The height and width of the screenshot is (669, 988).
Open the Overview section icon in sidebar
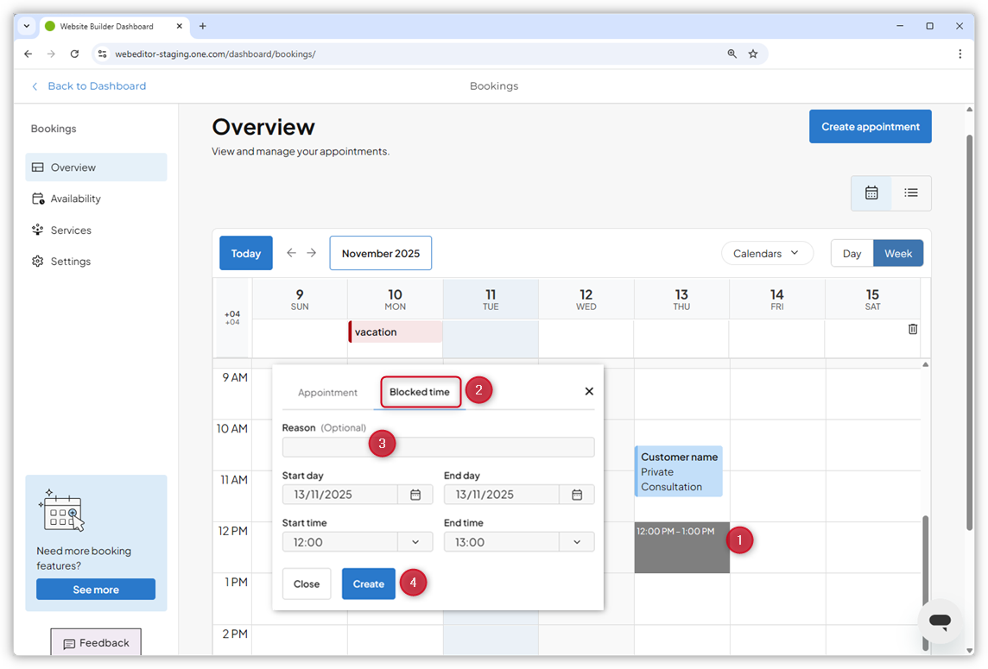pyautogui.click(x=36, y=167)
